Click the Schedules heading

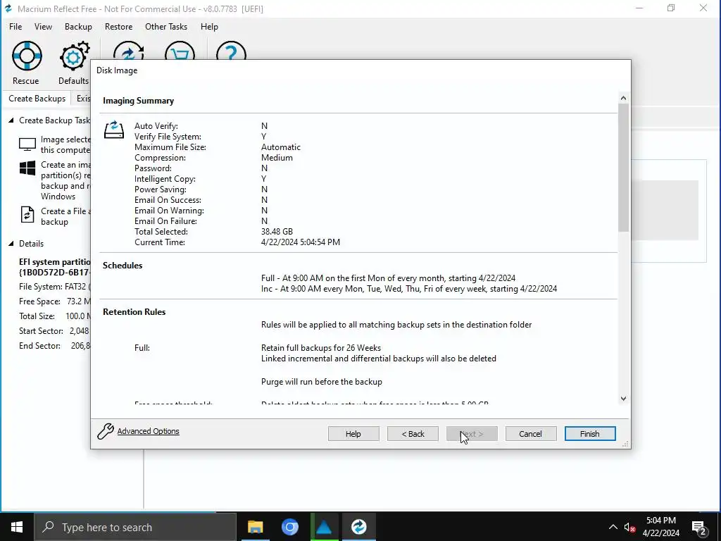(x=123, y=265)
